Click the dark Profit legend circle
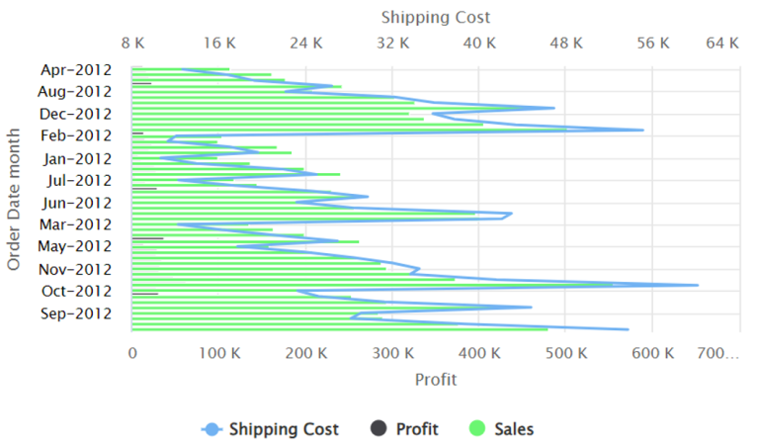The width and height of the screenshot is (759, 447). 379,428
